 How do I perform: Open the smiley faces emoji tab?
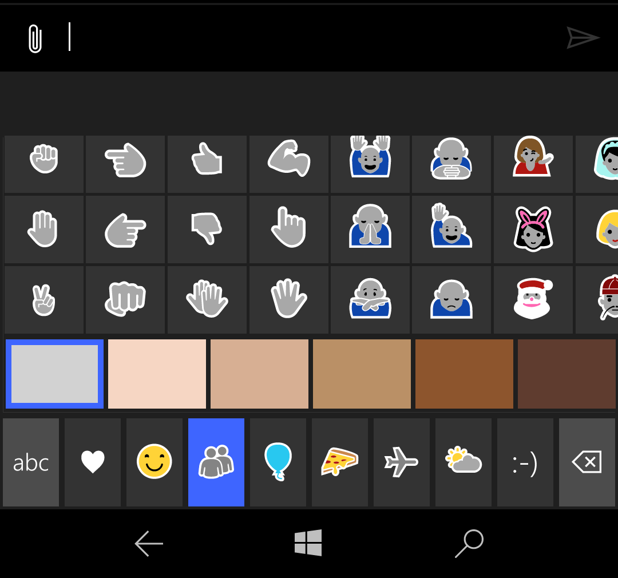tap(154, 462)
